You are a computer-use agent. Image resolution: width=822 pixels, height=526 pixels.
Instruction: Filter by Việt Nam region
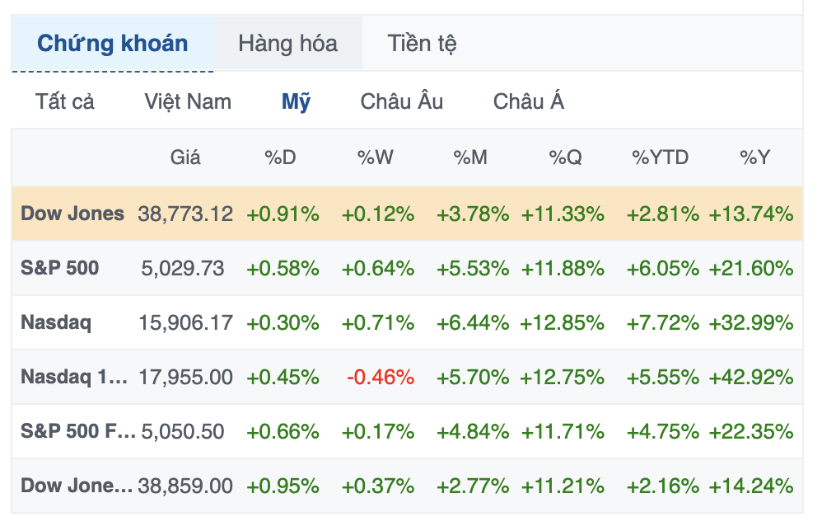tap(188, 101)
